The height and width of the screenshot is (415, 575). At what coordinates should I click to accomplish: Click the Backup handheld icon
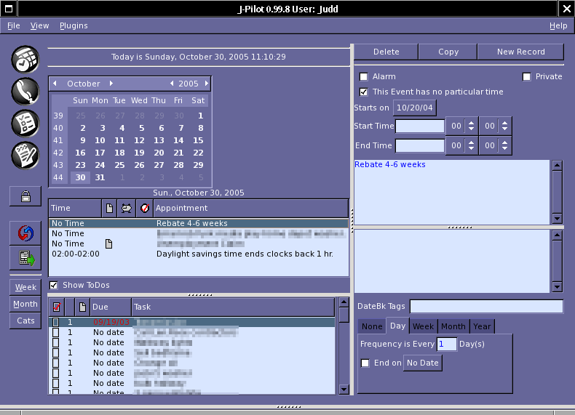25,257
